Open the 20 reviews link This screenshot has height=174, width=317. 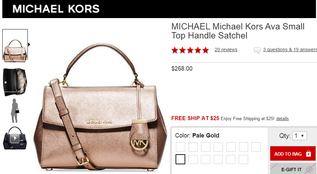point(226,50)
